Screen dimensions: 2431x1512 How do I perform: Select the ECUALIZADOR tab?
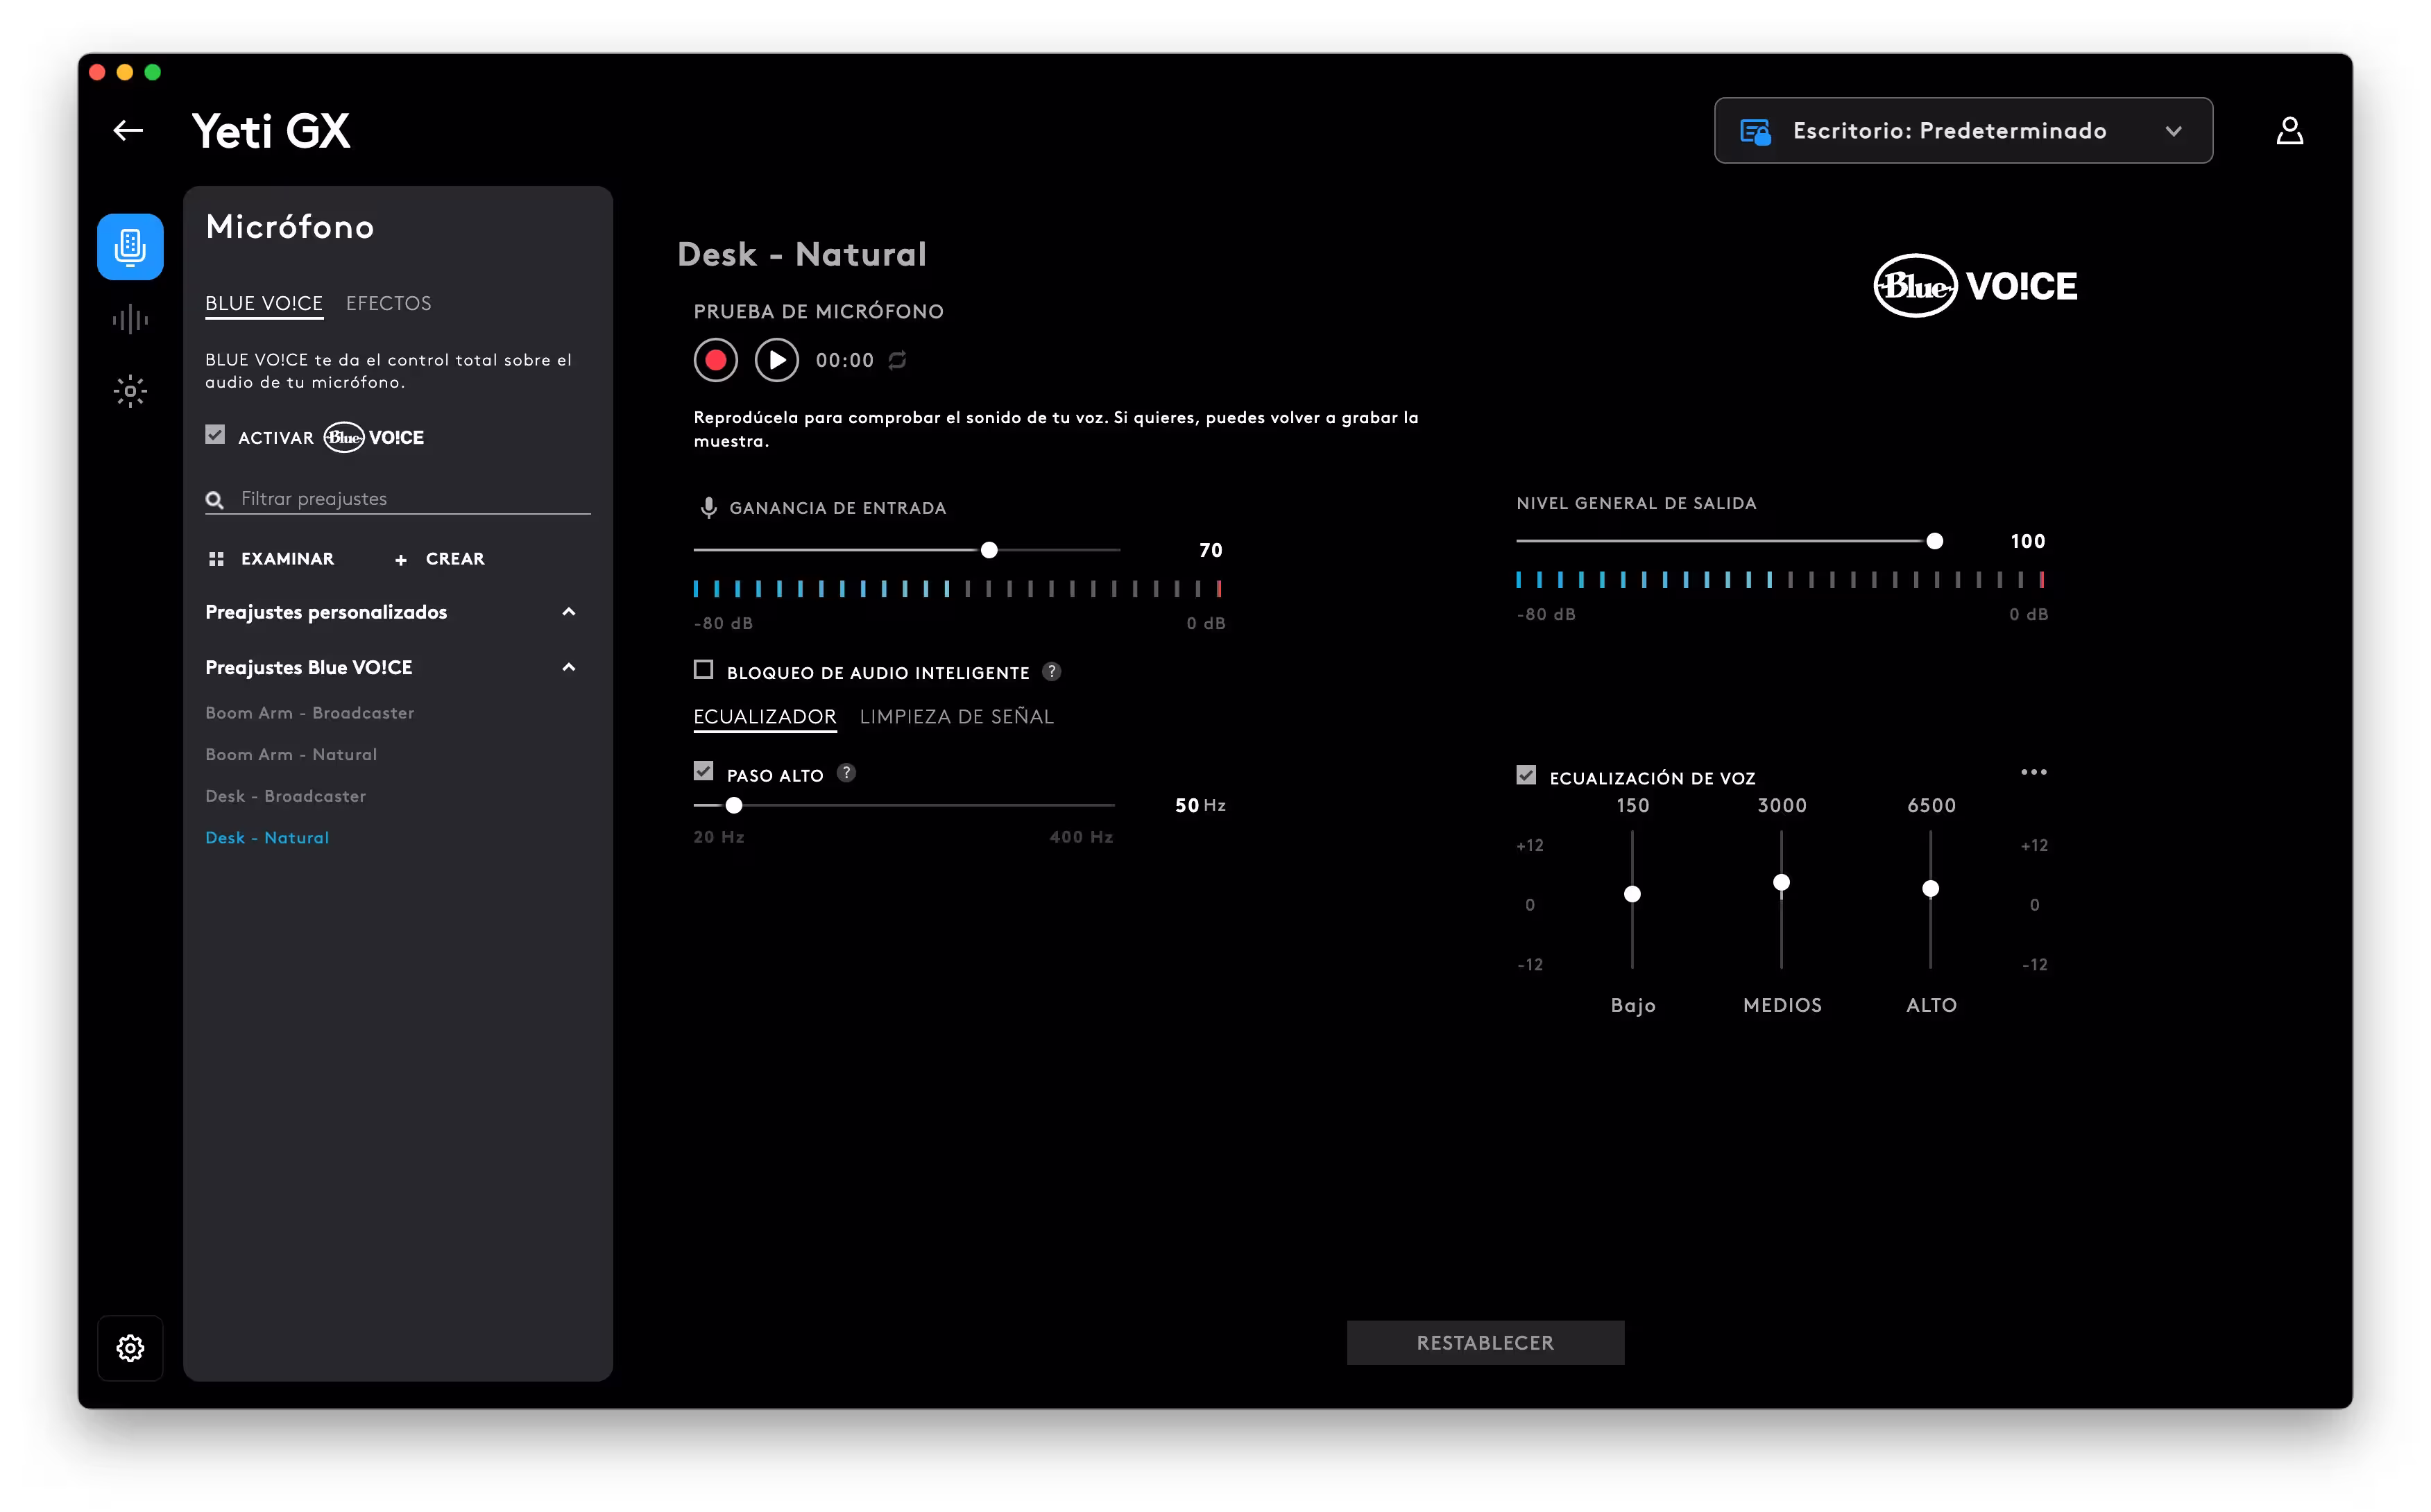(765, 717)
